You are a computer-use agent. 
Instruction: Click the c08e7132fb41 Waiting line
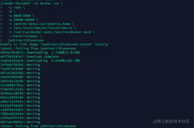pos(20,102)
